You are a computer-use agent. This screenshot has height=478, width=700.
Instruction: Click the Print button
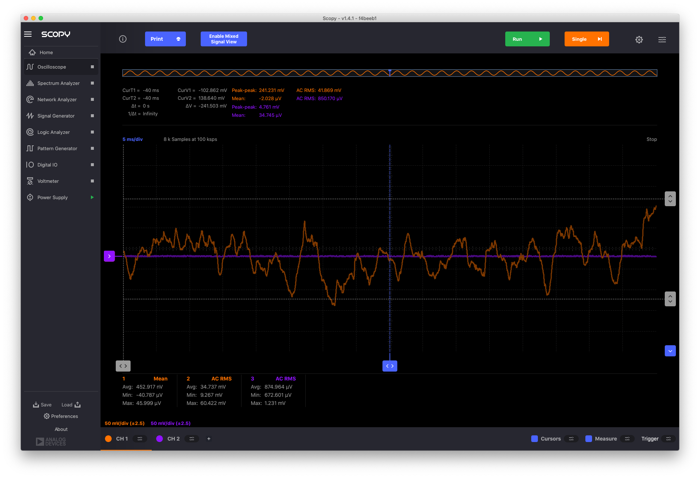(165, 39)
